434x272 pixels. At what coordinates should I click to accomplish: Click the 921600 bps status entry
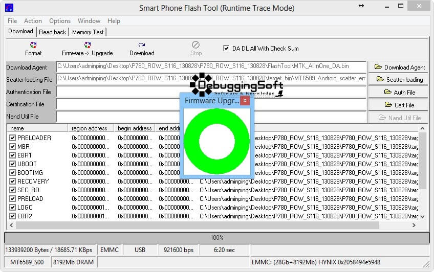(179, 250)
